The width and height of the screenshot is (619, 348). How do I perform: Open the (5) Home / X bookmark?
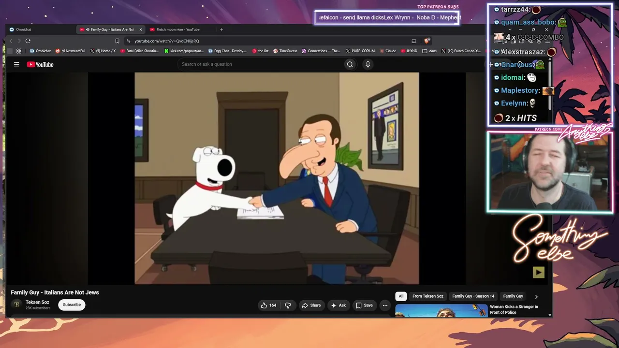pos(103,51)
